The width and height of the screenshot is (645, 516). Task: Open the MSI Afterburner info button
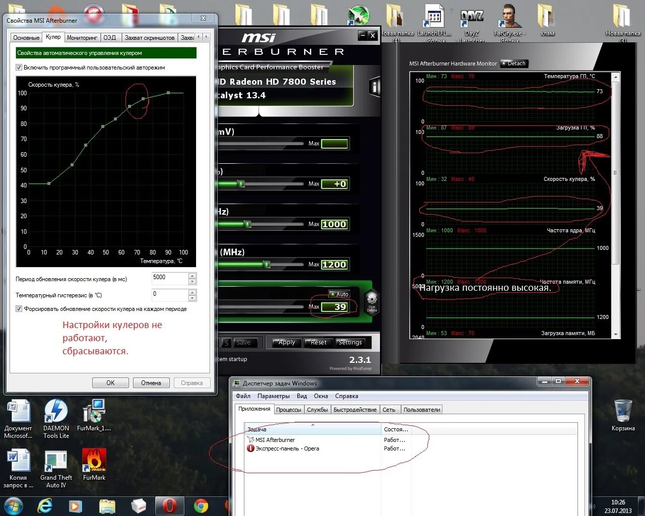coord(374,87)
